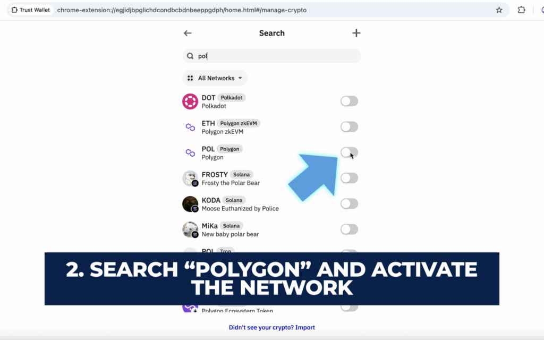Click the "ETH" symbol text
The height and width of the screenshot is (340, 544).
click(208, 123)
